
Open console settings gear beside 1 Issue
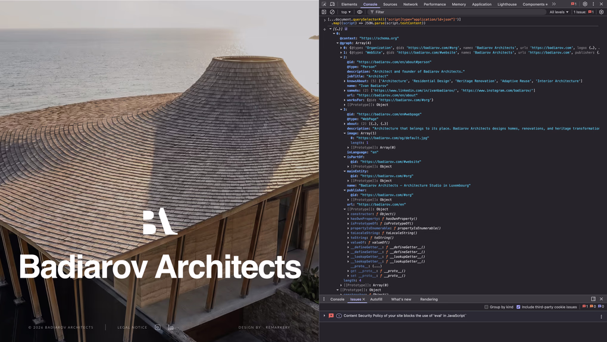click(x=601, y=12)
